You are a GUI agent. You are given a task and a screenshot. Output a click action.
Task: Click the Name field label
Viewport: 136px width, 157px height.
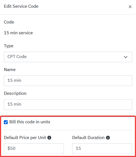pyautogui.click(x=10, y=70)
